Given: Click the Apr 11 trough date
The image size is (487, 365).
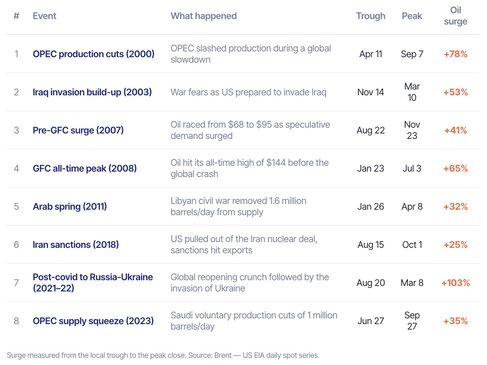Looking at the screenshot, I should click(371, 54).
